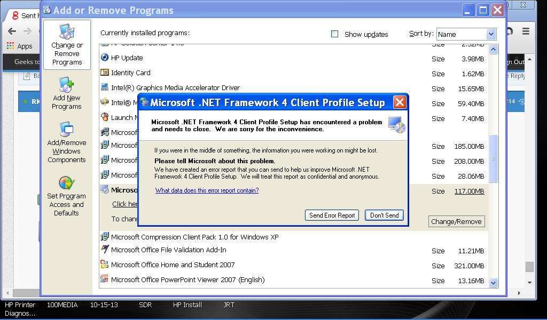Select Microsoft Compression Client Pack 1.0 text
The height and width of the screenshot is (320, 547).
[194, 237]
